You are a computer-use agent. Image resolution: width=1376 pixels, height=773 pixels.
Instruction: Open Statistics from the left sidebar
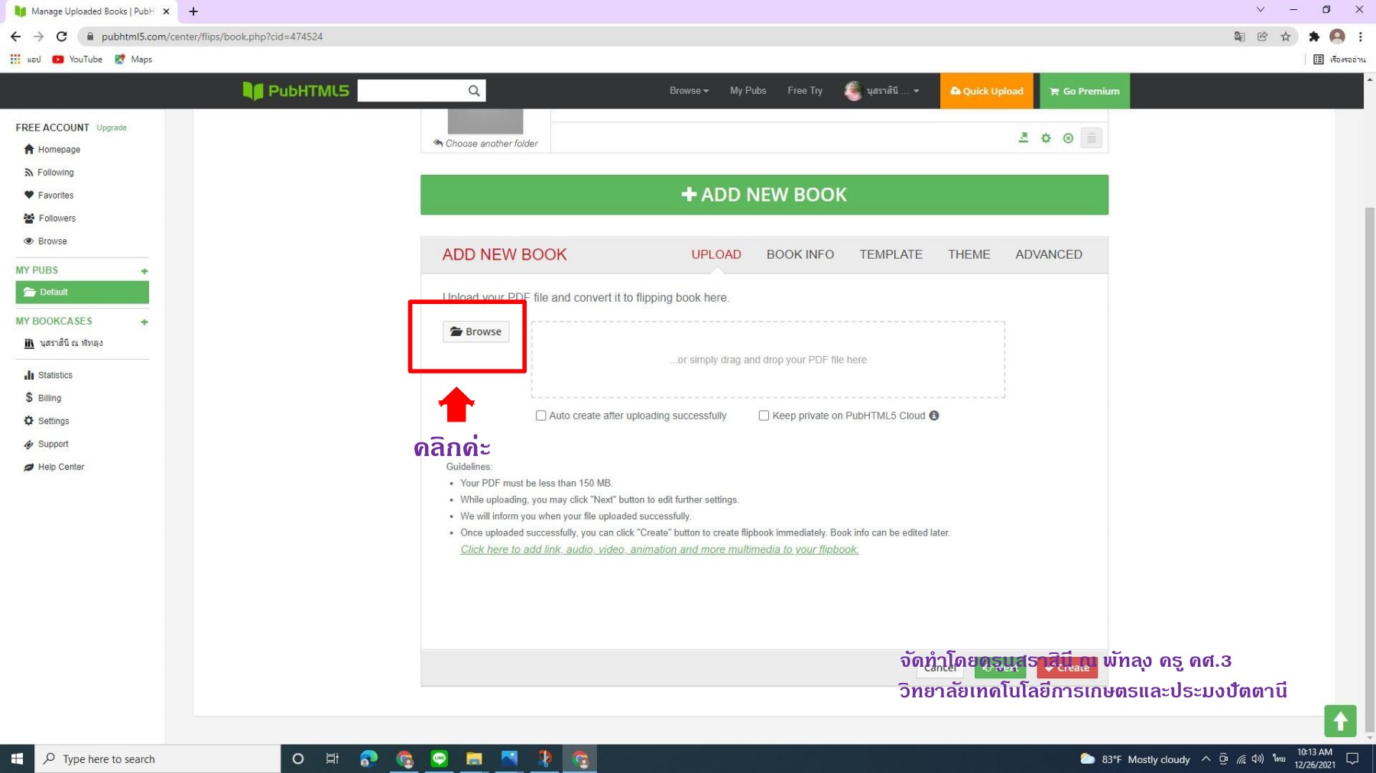point(54,375)
